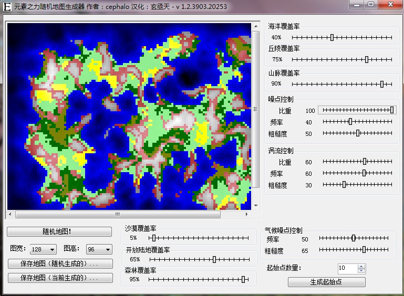404x296 pixels.
Task: Adjust the 气候噪点控制 粗糙度 slider
Action: (354, 249)
